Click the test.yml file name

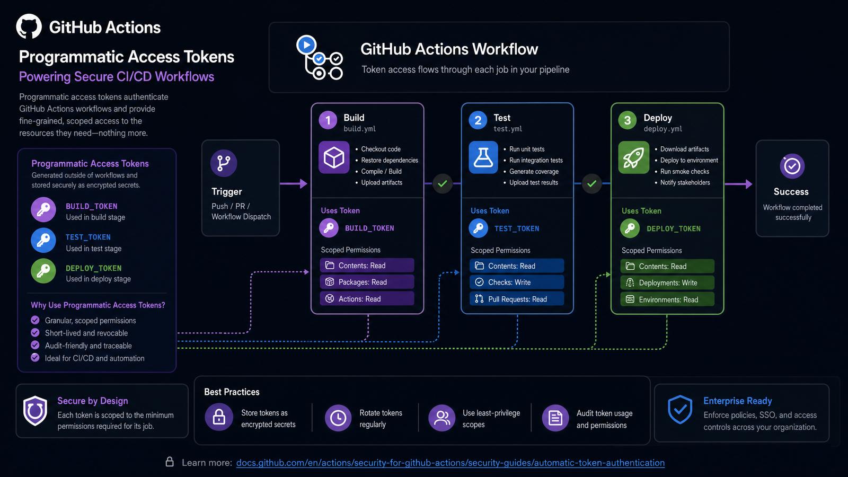(x=508, y=129)
